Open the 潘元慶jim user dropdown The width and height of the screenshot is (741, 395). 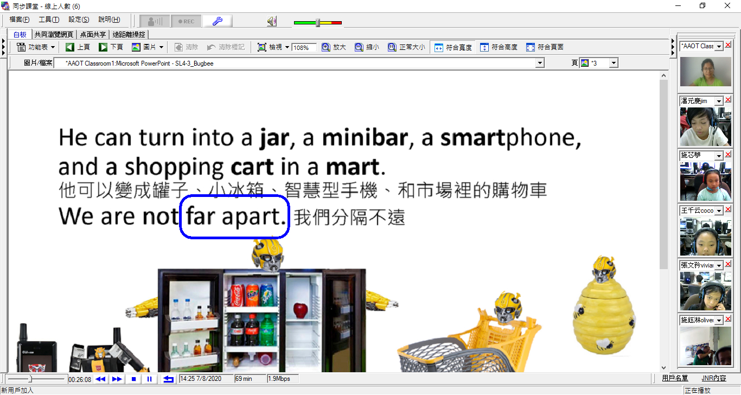719,101
